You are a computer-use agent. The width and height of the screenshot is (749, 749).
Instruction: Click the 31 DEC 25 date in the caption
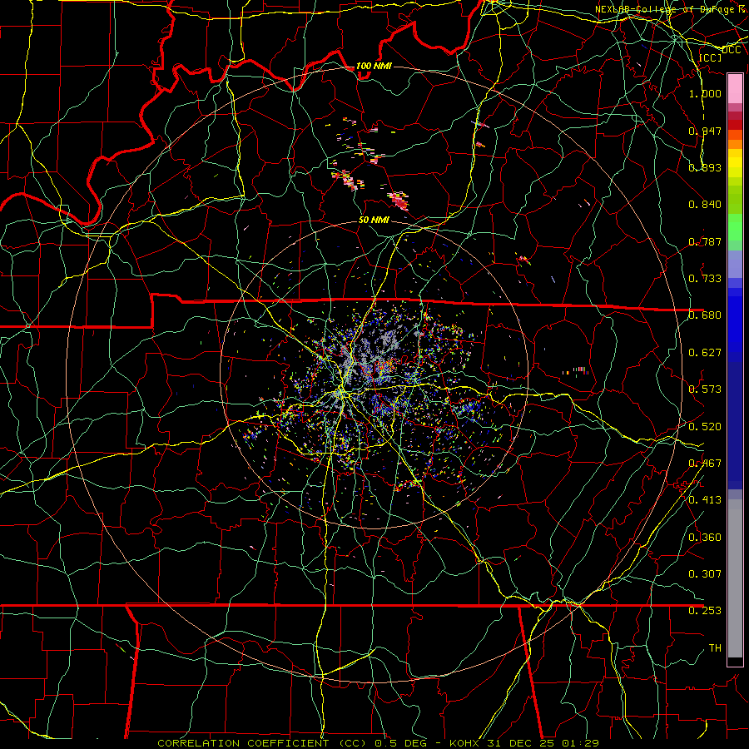coord(519,743)
